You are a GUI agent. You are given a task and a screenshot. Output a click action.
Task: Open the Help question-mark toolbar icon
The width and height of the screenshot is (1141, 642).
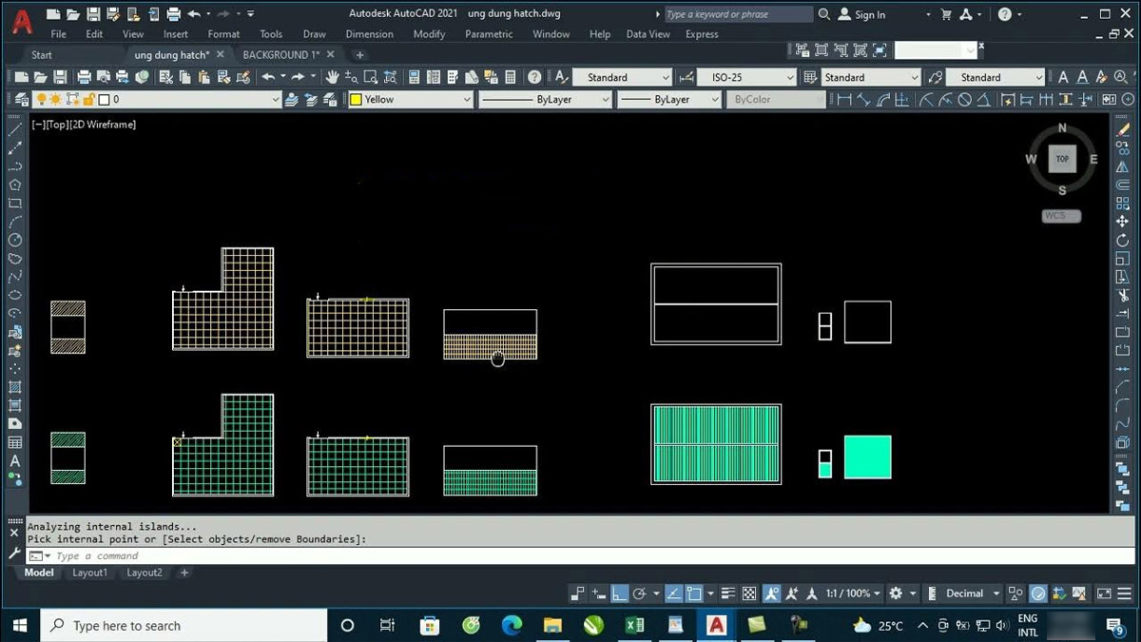tap(535, 77)
